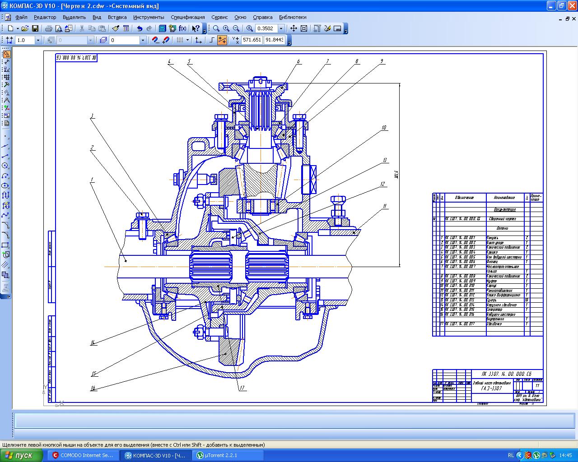Image resolution: width=578 pixels, height=462 pixels.
Task: Click the Save document icon
Action: 35,28
